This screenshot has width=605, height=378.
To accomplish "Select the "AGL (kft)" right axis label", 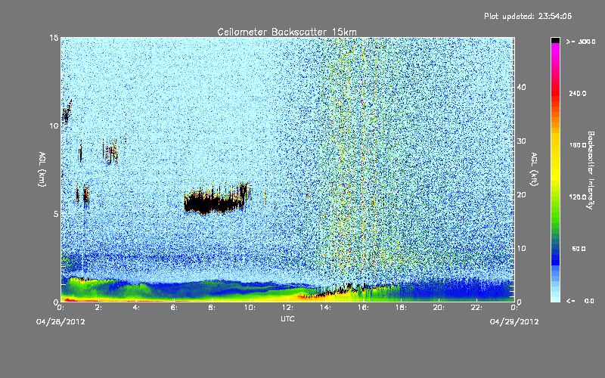I will tap(534, 169).
